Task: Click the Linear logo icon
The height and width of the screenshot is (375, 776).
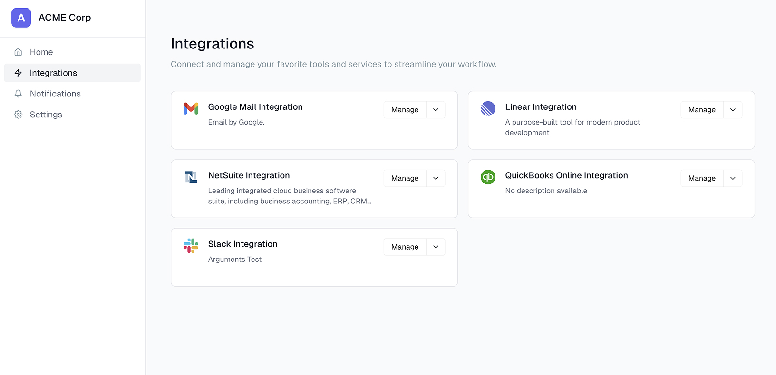Action: [x=488, y=108]
